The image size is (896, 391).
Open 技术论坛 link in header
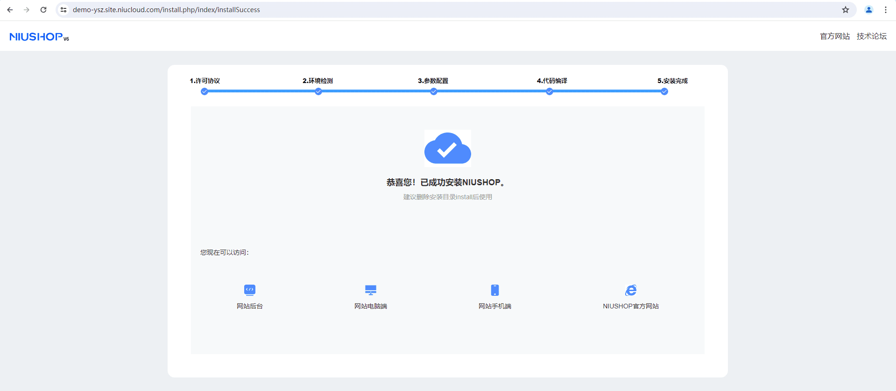(871, 36)
